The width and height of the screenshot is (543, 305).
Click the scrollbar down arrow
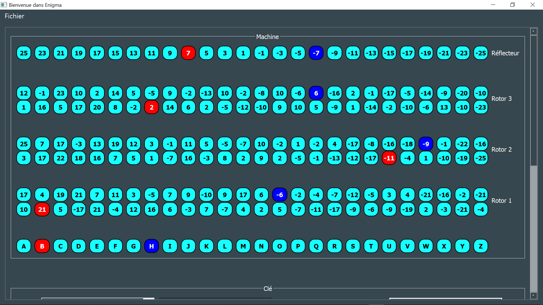click(x=533, y=295)
